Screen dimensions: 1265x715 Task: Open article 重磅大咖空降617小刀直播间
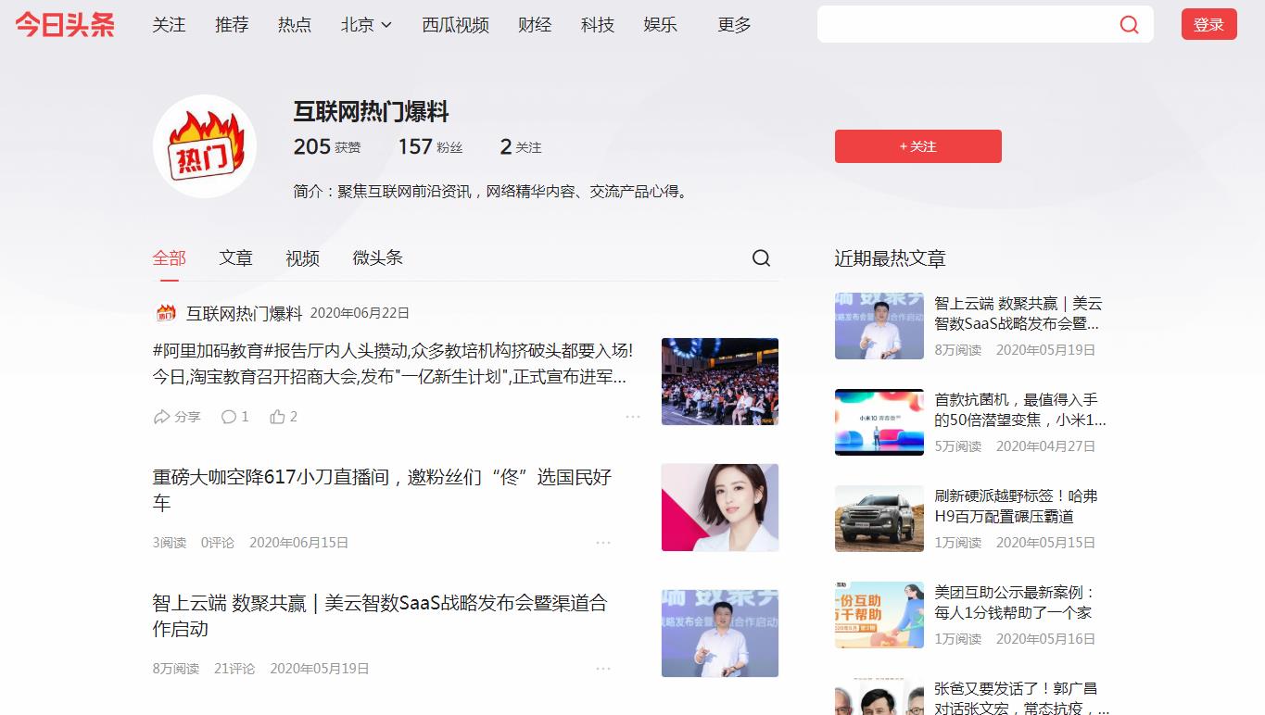tap(382, 491)
